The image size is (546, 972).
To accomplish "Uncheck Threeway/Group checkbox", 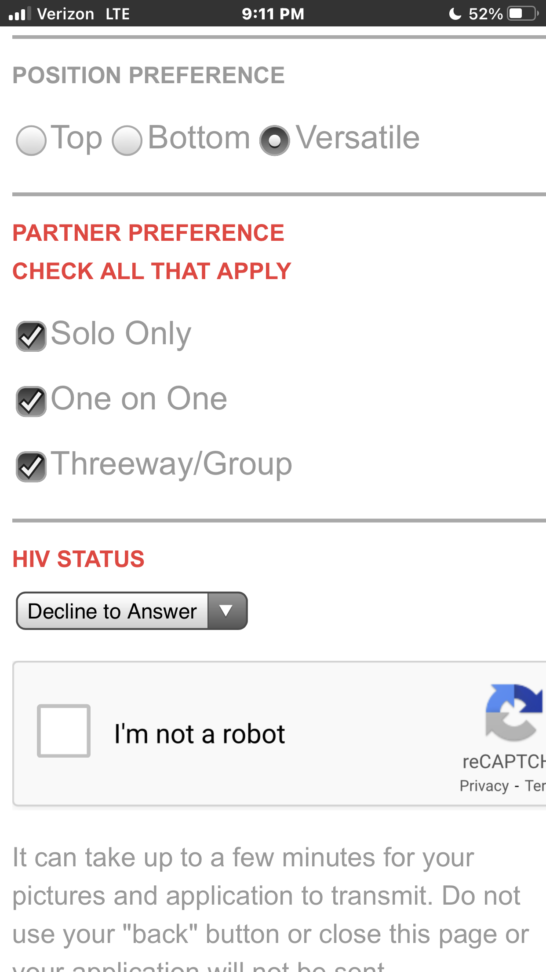I will click(x=31, y=467).
